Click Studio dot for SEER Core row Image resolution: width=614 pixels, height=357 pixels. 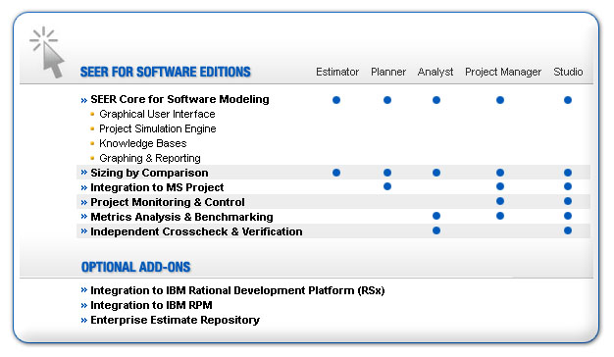[568, 100]
